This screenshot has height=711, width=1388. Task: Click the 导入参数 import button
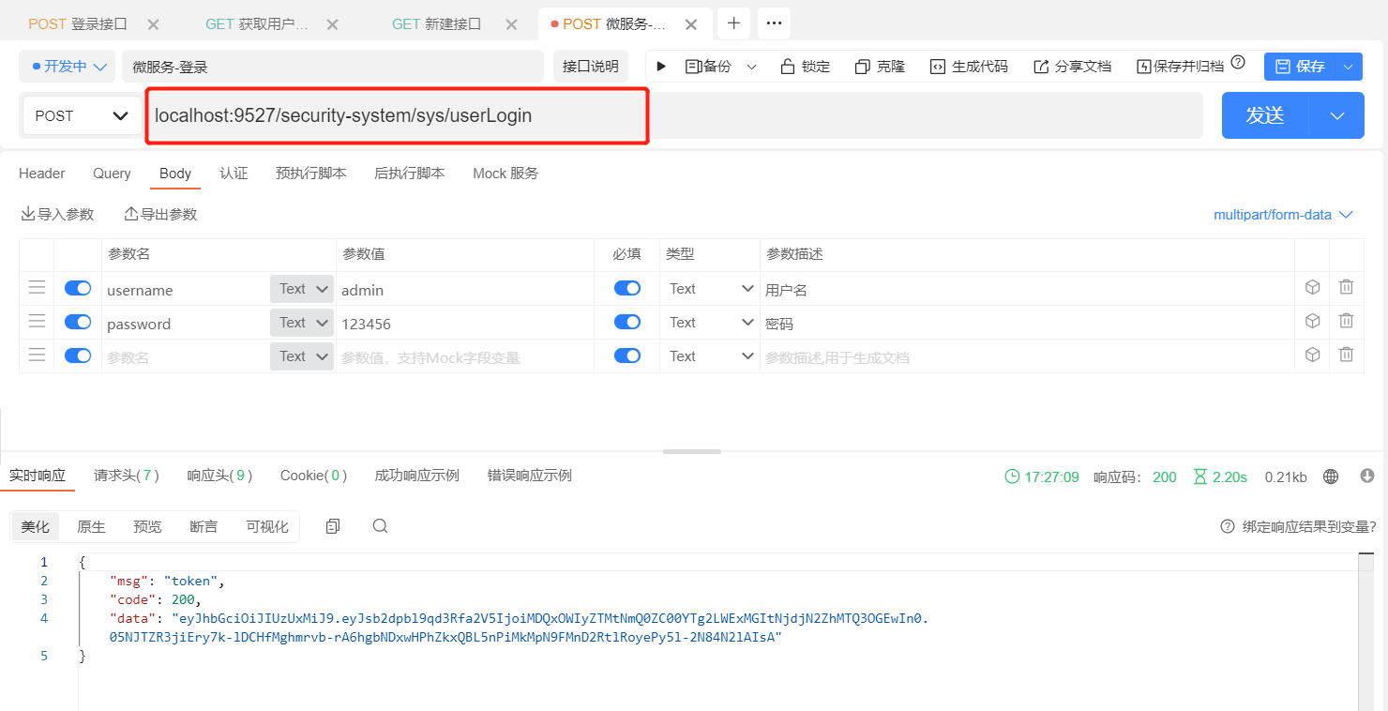[57, 215]
